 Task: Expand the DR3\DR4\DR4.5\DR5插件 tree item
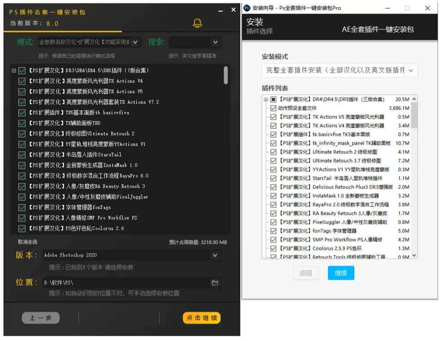tap(13, 70)
